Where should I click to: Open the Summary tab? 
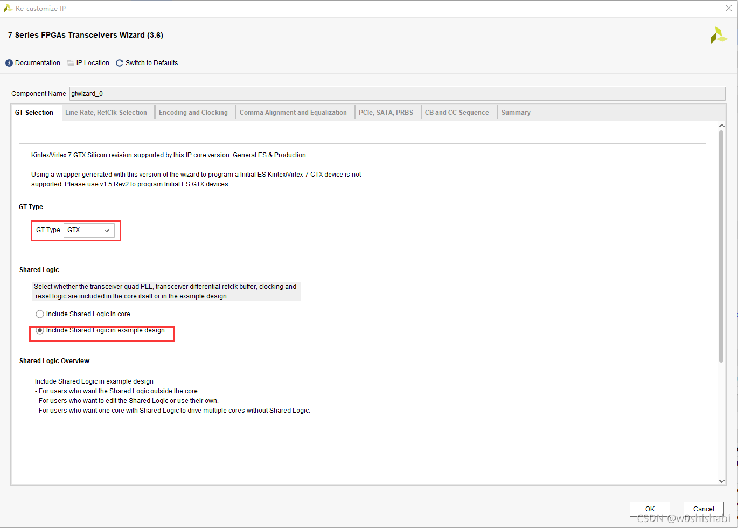click(x=516, y=113)
